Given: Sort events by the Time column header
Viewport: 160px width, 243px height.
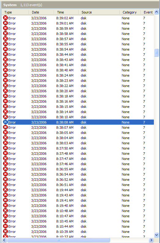Looking at the screenshot, I should [66, 12].
